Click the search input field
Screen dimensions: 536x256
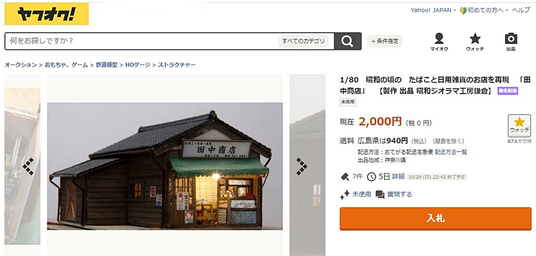pyautogui.click(x=141, y=41)
